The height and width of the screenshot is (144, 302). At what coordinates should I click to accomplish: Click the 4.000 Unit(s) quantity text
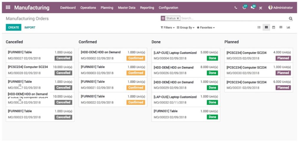(282, 52)
